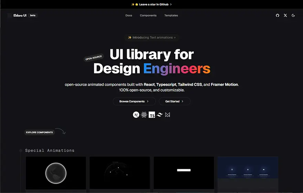Click the Browse Components button
This screenshot has width=303, height=193.
[x=134, y=101]
